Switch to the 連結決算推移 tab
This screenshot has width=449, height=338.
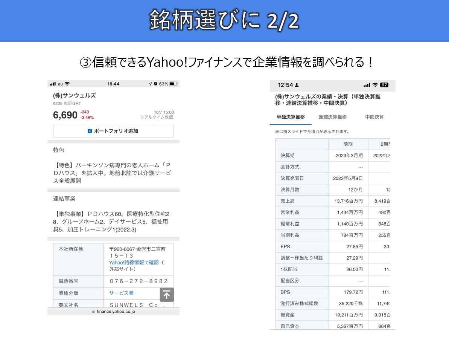(332, 117)
